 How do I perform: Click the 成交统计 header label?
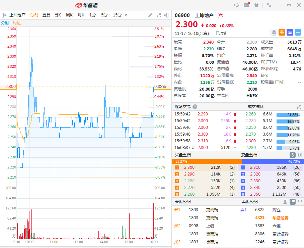(256, 107)
